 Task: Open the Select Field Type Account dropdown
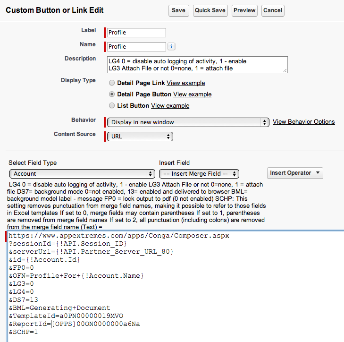(x=82, y=174)
